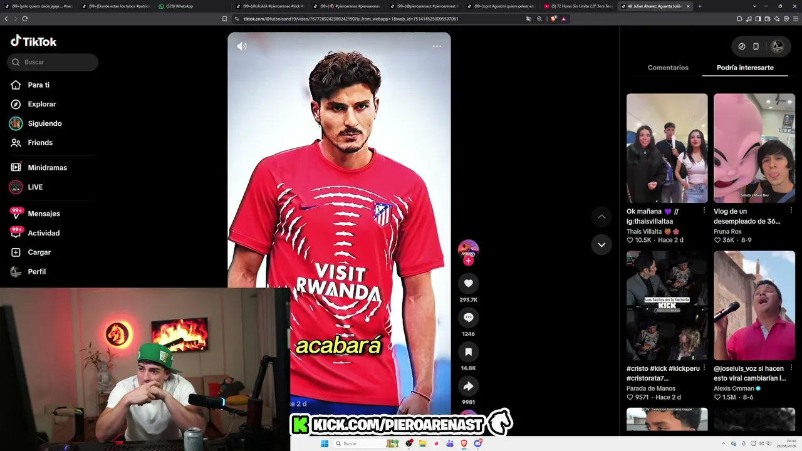
Task: Open options for the 'Ok mañana' video
Action: [x=704, y=211]
